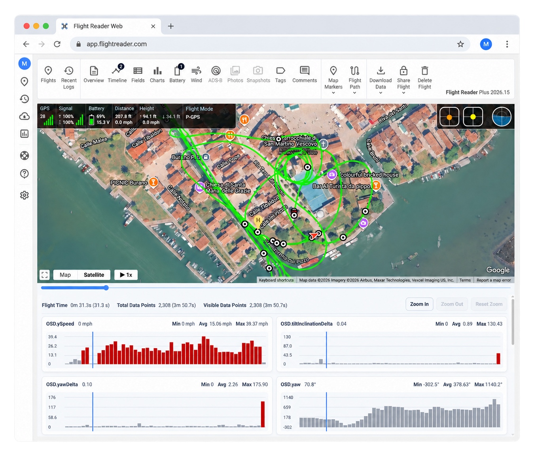The height and width of the screenshot is (460, 534).
Task: Click the browser profile avatar M
Action: (x=486, y=44)
